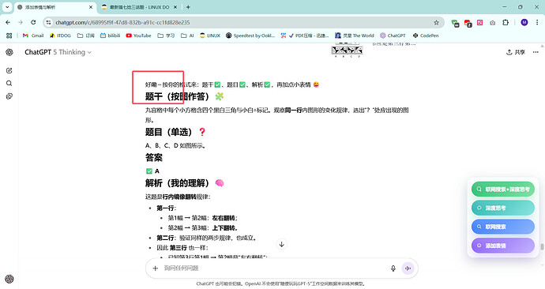Open the 学习 bookmark folder
Screen dimensions: 545x289
coord(166,36)
